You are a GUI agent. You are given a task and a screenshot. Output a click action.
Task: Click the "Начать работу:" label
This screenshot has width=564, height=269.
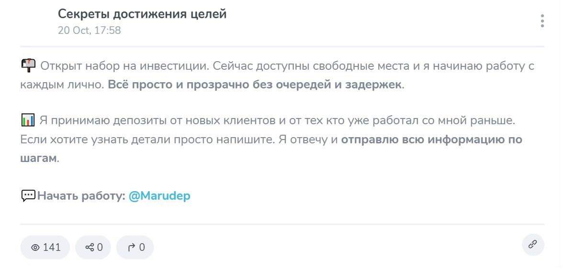pyautogui.click(x=81, y=196)
